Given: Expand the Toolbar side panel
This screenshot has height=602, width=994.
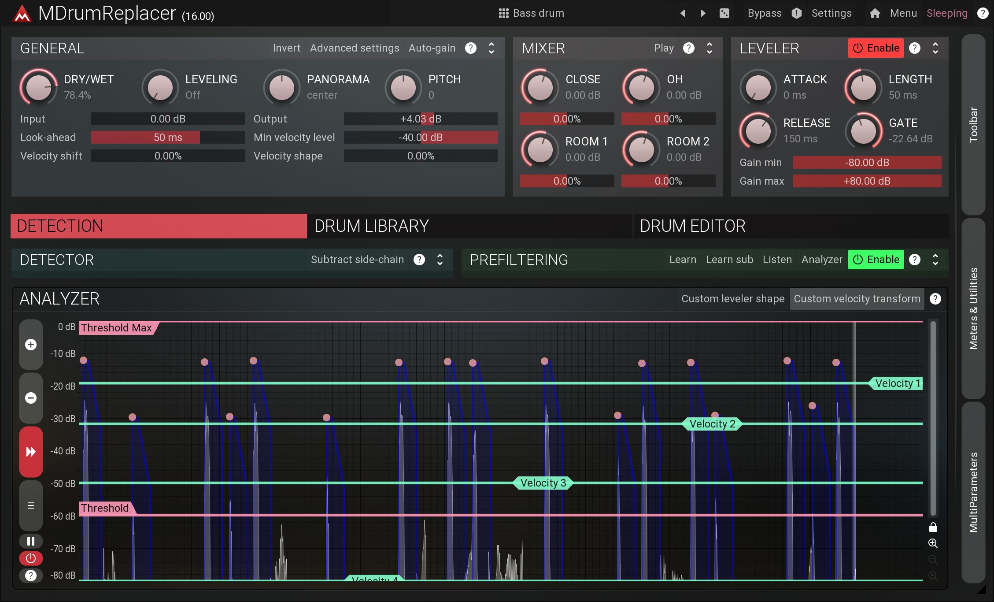Looking at the screenshot, I should (973, 125).
